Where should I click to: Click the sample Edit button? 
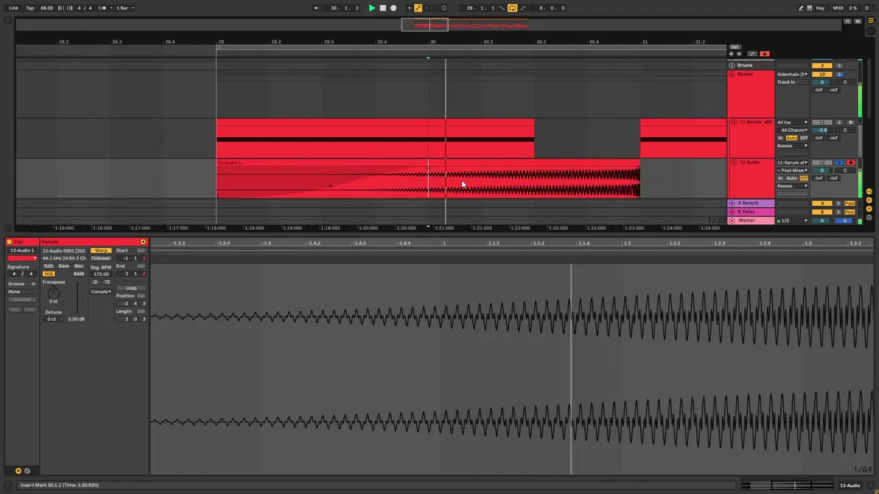click(49, 266)
